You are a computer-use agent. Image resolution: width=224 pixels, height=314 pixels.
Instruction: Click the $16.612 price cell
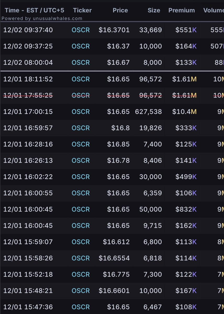(x=116, y=242)
